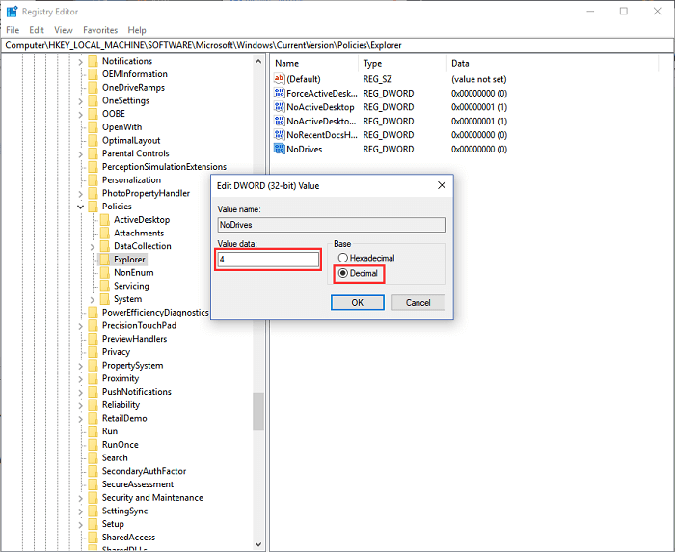
Task: Click the Parental Controls folder icon
Action: coord(94,153)
